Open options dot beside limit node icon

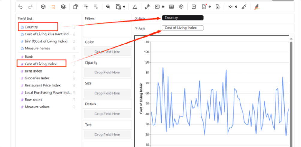pyautogui.click(x=236, y=7)
